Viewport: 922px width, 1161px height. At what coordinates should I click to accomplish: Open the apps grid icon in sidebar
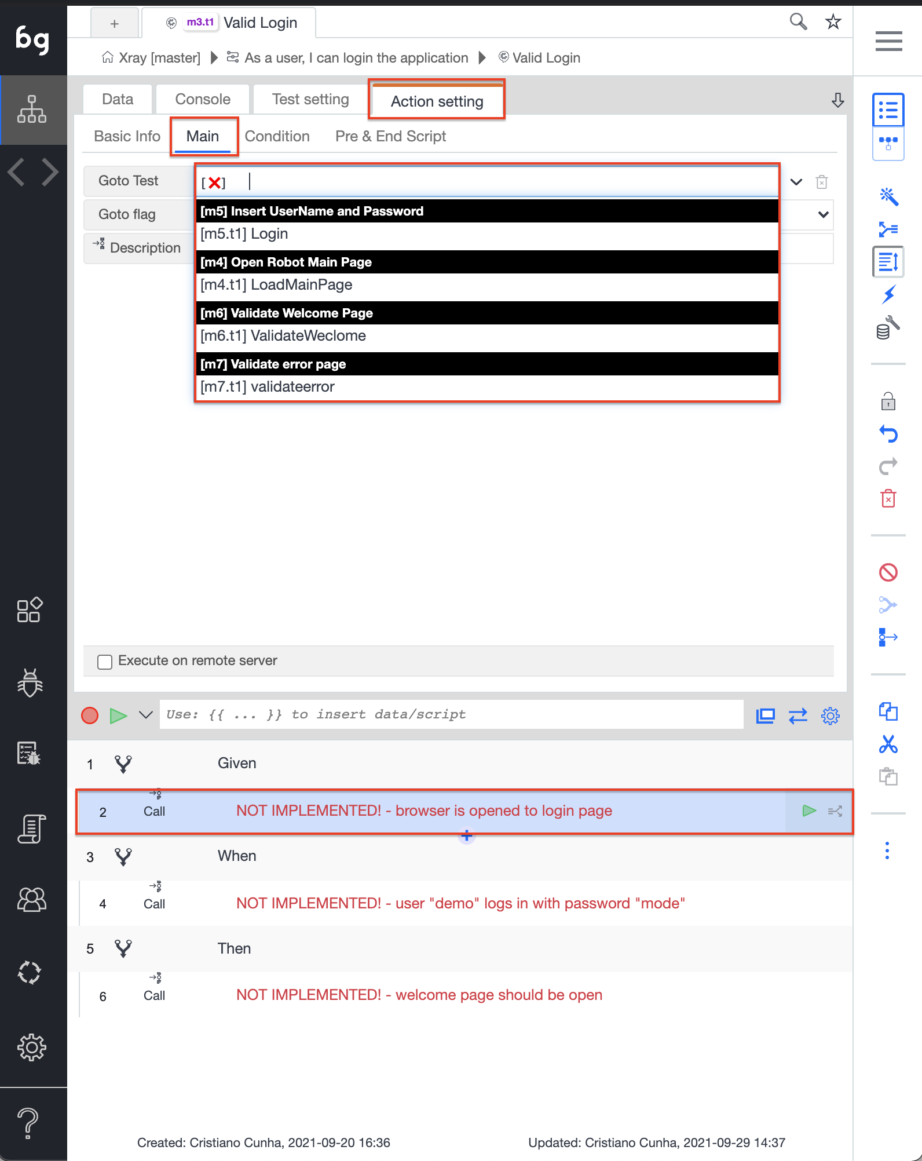[30, 610]
